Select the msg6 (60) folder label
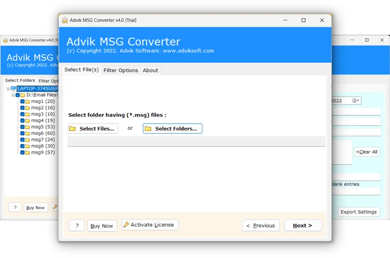390x258 pixels. pyautogui.click(x=43, y=133)
